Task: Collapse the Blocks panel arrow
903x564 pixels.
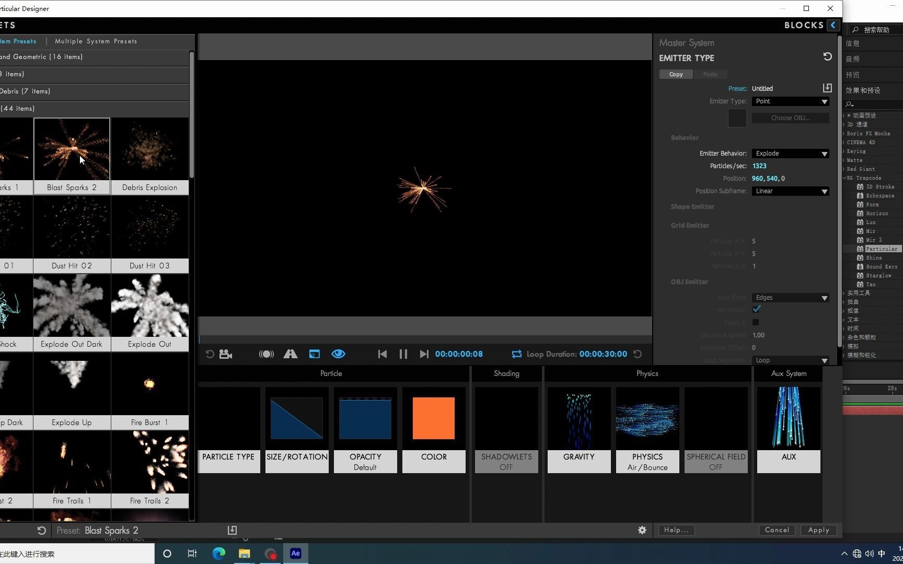Action: tap(833, 25)
